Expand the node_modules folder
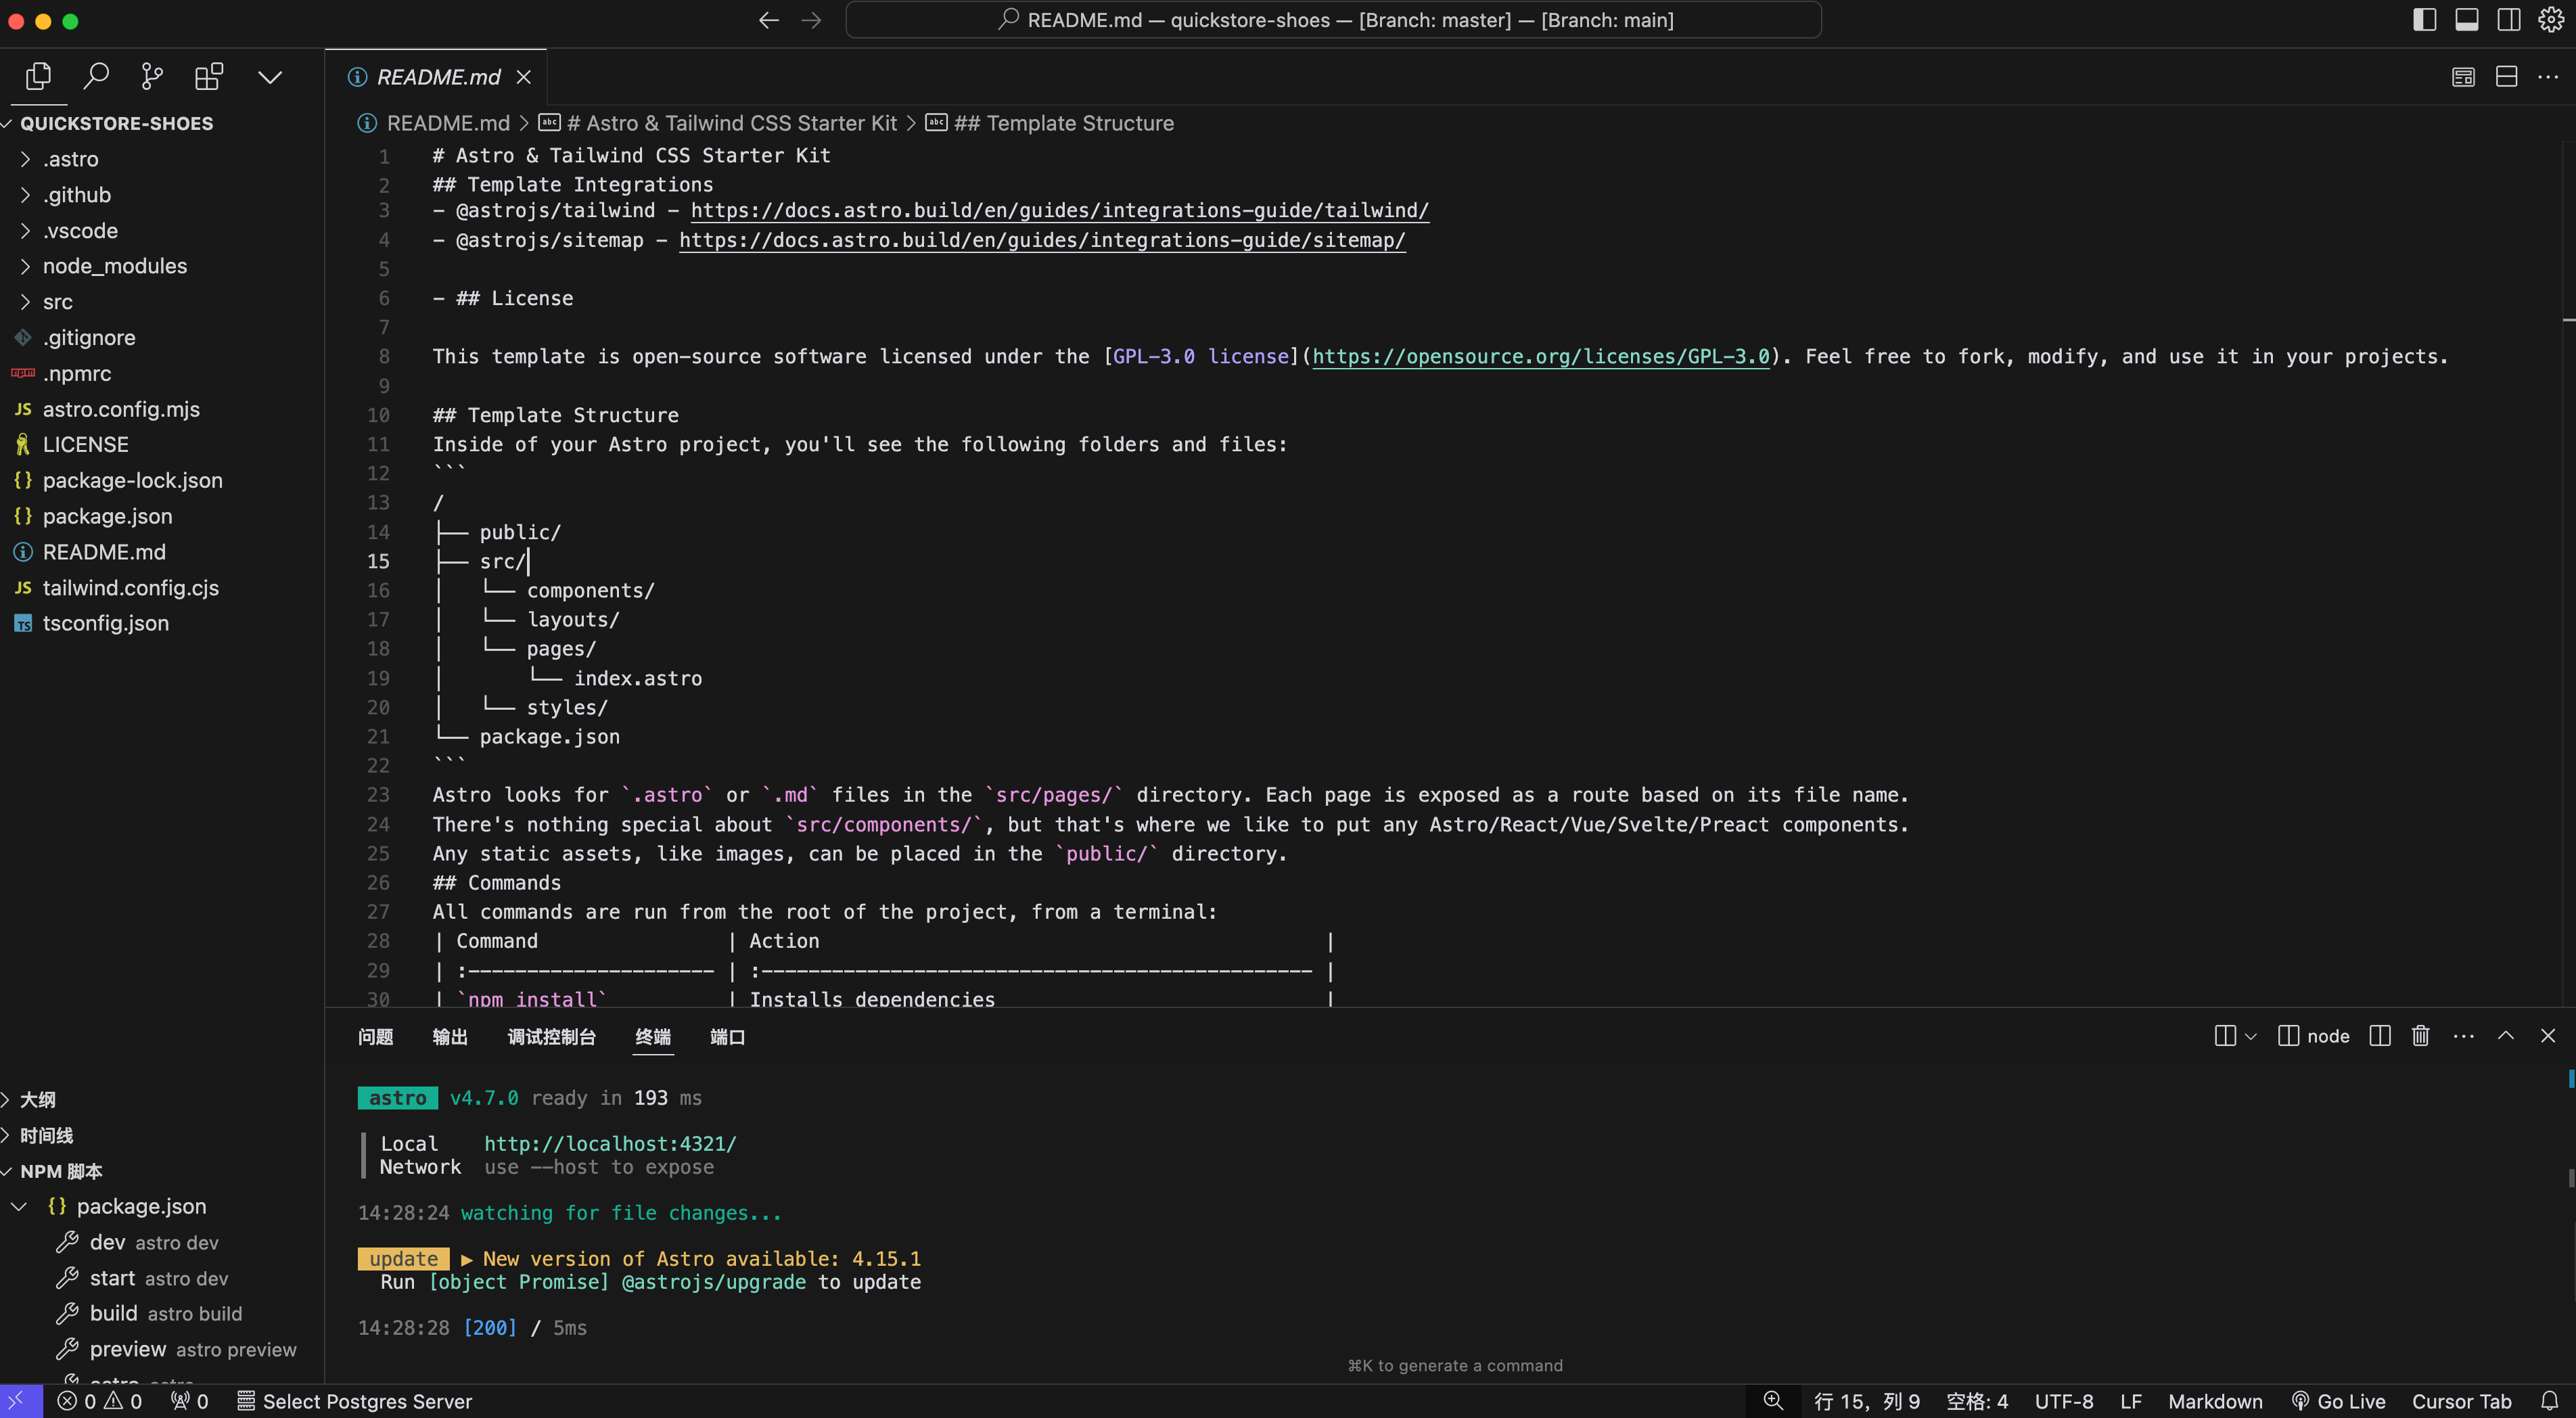The image size is (2576, 1418). coord(114,266)
